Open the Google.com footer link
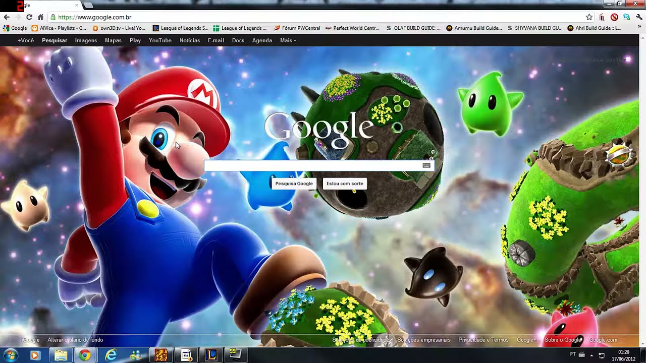 point(603,340)
